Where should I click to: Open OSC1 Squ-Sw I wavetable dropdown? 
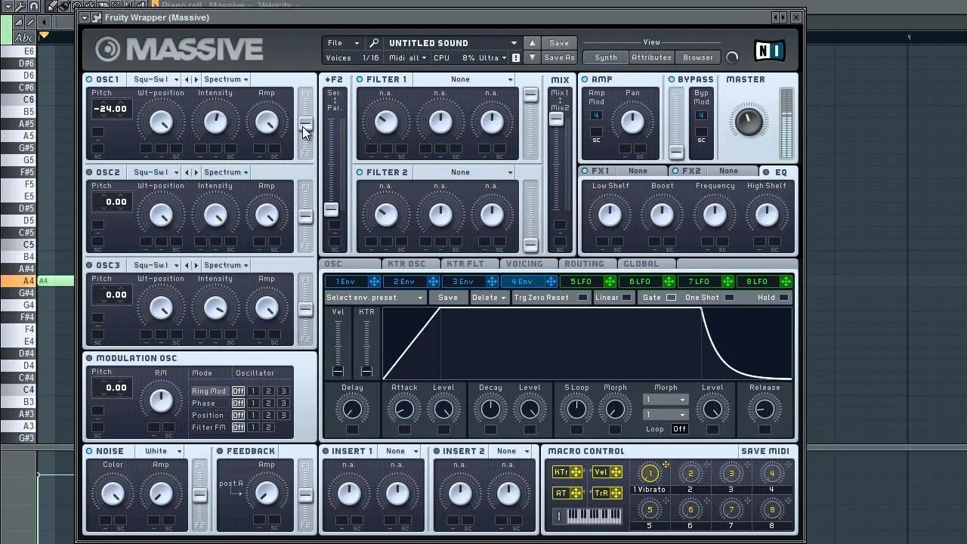pyautogui.click(x=155, y=79)
